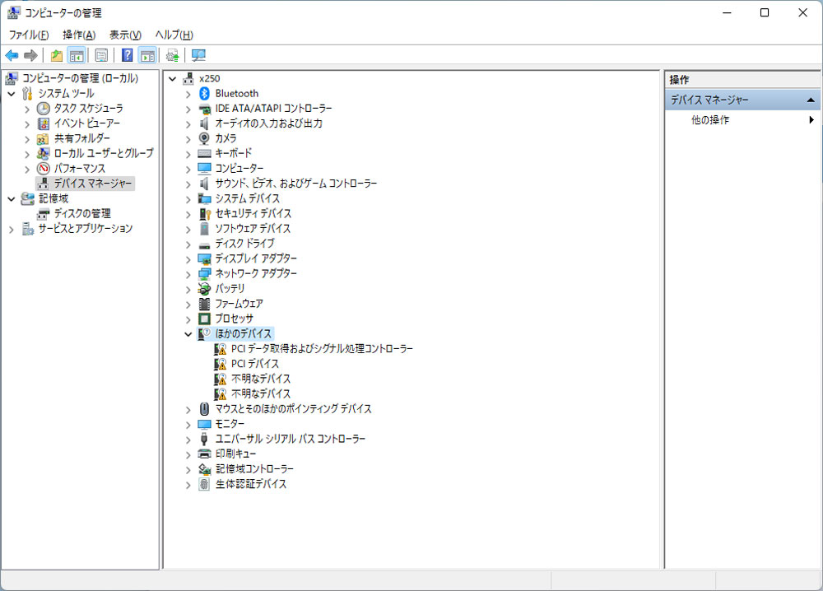Expand the サービスとアプリケーション node
823x591 pixels.
pos(11,230)
